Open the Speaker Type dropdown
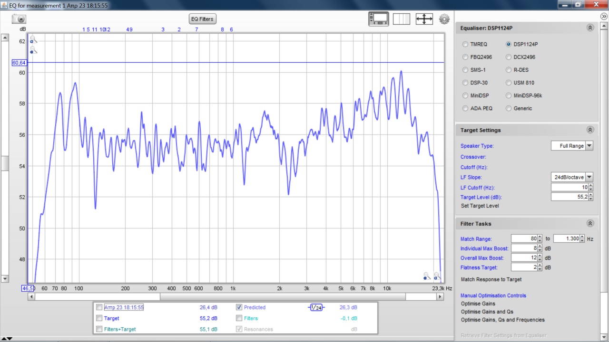This screenshot has width=609, height=342. [589, 146]
